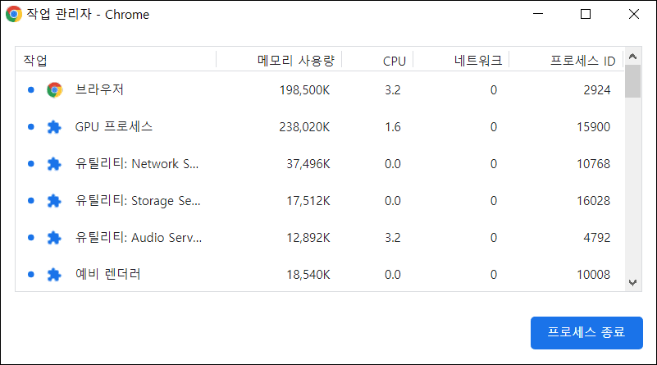Click the scrollbar up arrow
The image size is (657, 365).
click(632, 56)
